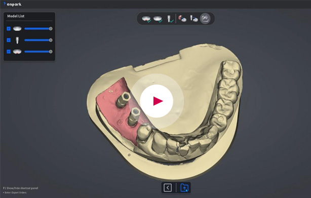
Task: Click the app logo in title bar
Action: 12,4
